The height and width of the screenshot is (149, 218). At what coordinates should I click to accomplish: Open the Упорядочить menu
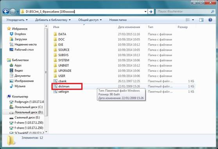(17, 20)
